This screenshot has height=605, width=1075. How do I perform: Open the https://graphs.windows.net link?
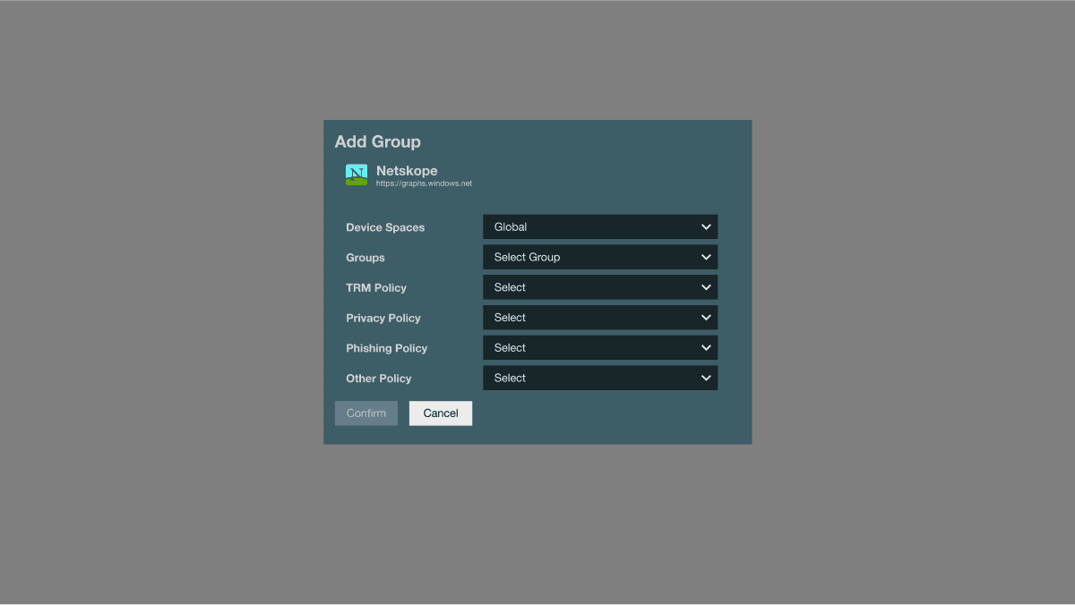pyautogui.click(x=424, y=183)
